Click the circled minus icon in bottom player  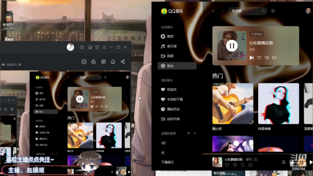pyautogui.click(x=250, y=165)
